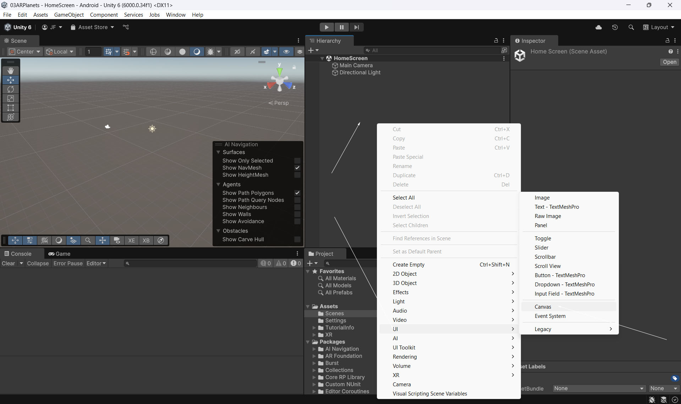Toggle Show Path Polygons checkbox
681x404 pixels.
(x=297, y=193)
